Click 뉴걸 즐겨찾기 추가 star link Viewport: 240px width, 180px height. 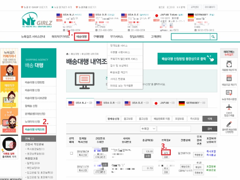tap(61, 7)
